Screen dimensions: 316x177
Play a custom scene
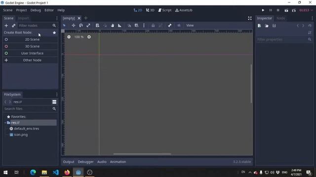tap(294, 10)
